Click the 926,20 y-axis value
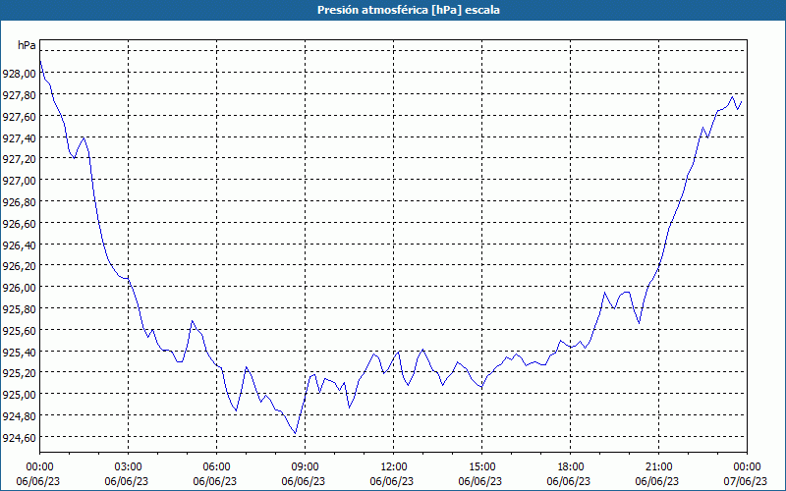The image size is (786, 491). coord(19,266)
